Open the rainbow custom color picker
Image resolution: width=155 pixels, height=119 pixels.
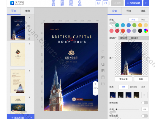[146, 31]
